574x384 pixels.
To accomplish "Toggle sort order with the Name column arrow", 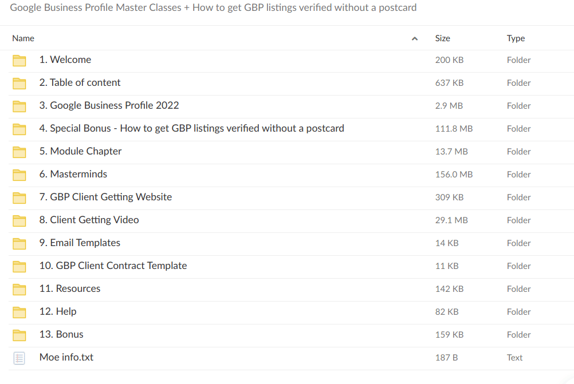I will click(415, 39).
